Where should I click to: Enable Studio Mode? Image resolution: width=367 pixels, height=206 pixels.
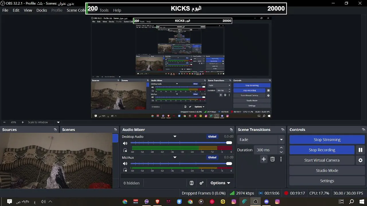coord(327,171)
